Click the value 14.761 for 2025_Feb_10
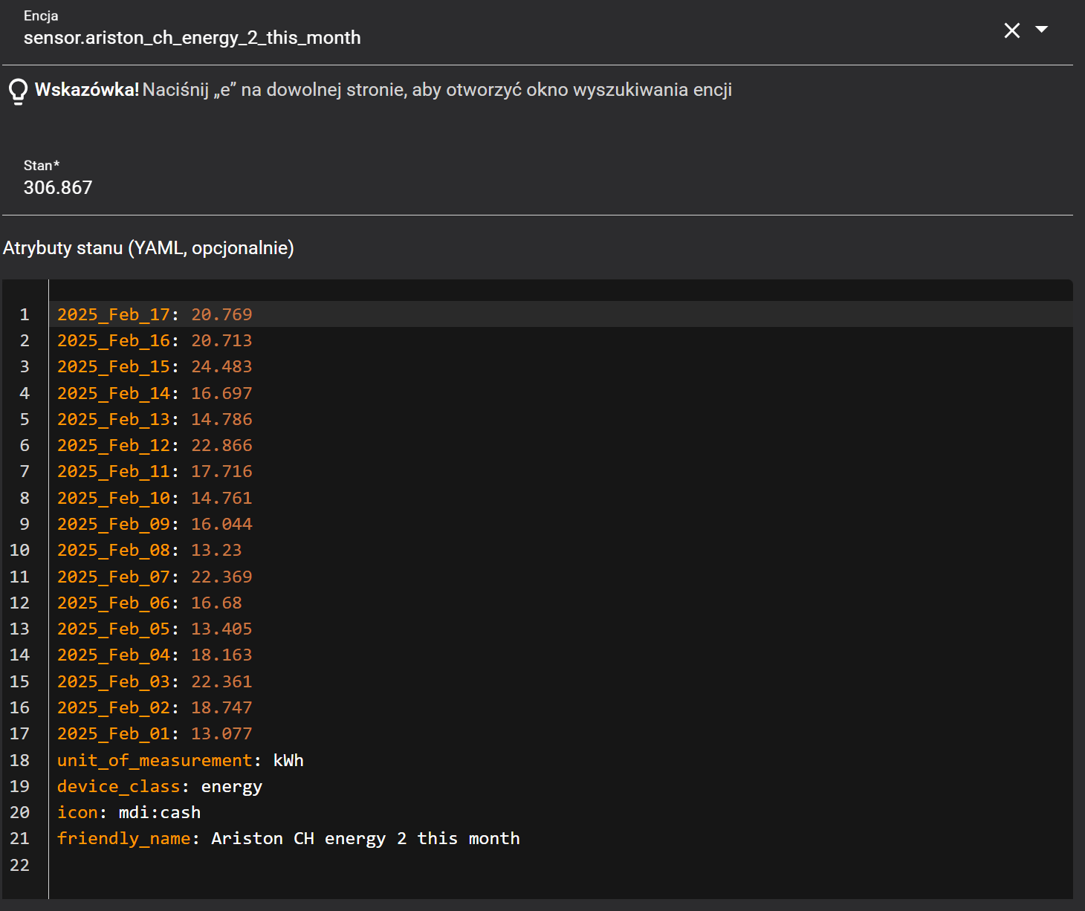This screenshot has height=911, width=1085. [221, 499]
